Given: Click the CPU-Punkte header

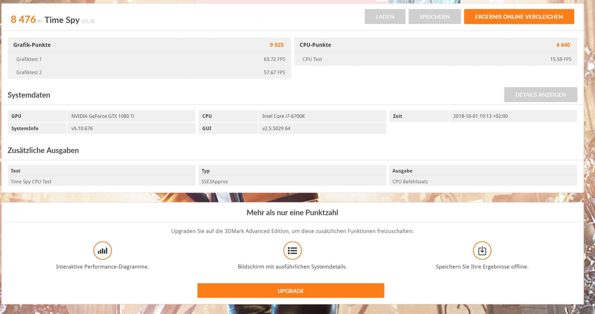Looking at the screenshot, I should pyautogui.click(x=315, y=45).
